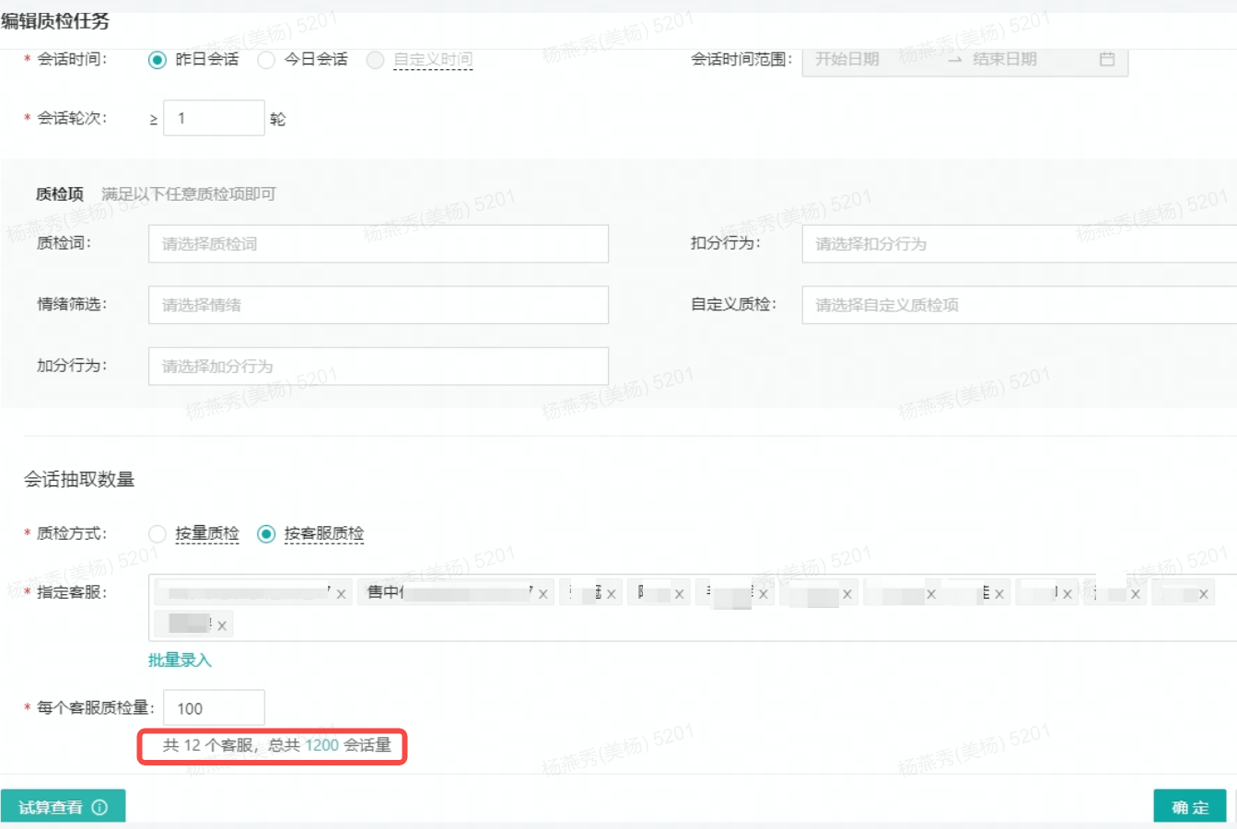
Task: Focus the 每个客服质检量 input showing 100
Action: click(214, 707)
